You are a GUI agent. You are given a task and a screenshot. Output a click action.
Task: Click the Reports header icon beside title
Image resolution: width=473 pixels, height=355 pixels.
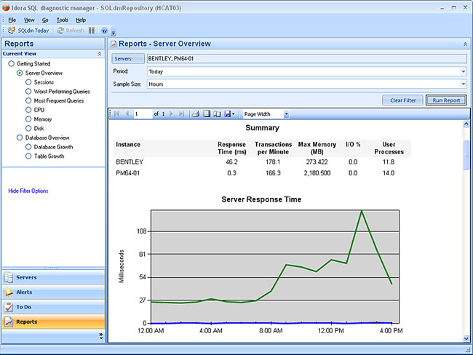[x=114, y=44]
